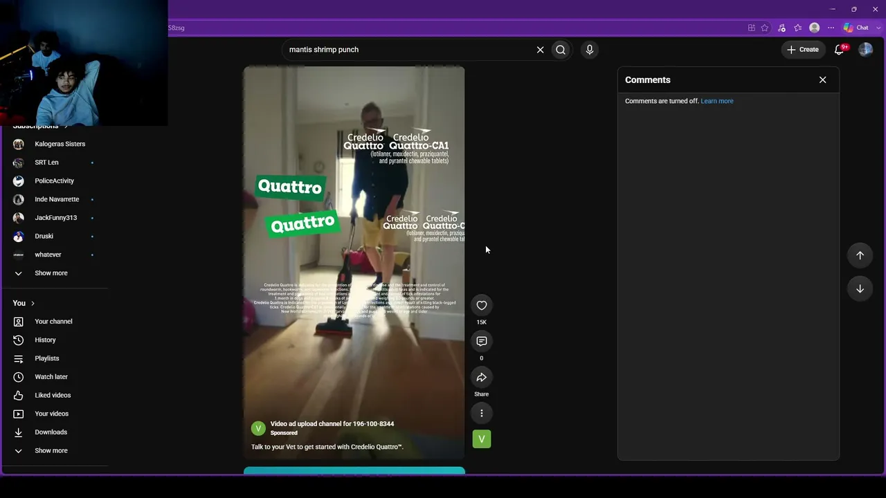Screen dimensions: 886x498
Task: Go to the previous Short with up arrow
Action: [x=860, y=255]
